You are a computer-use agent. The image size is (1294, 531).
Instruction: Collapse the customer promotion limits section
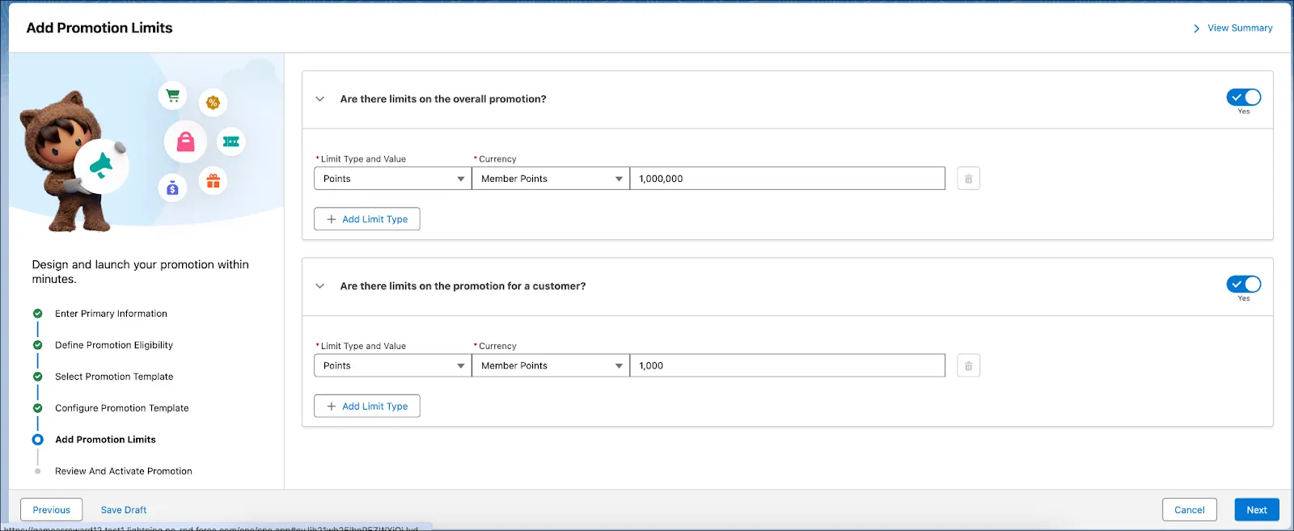[319, 286]
